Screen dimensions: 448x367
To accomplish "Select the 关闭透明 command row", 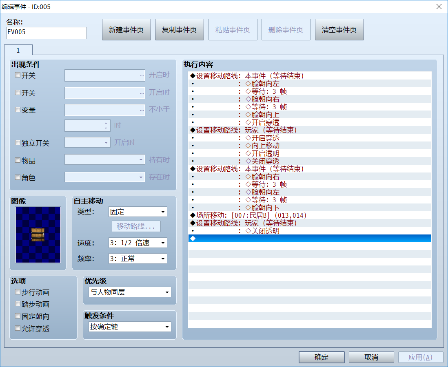I will (x=310, y=231).
